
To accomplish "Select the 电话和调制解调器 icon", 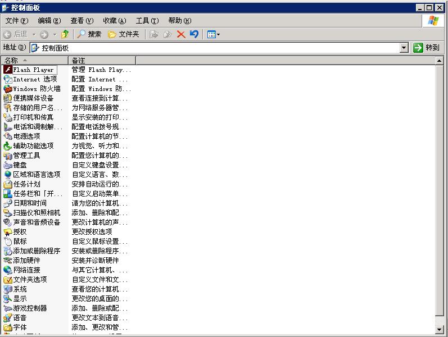I will coord(8,127).
